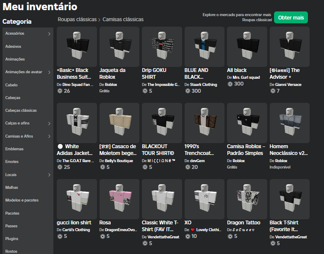Viewport: 324px width, 254px height.
Task: Open the Dragon Tattoo title link
Action: pyautogui.click(x=244, y=223)
